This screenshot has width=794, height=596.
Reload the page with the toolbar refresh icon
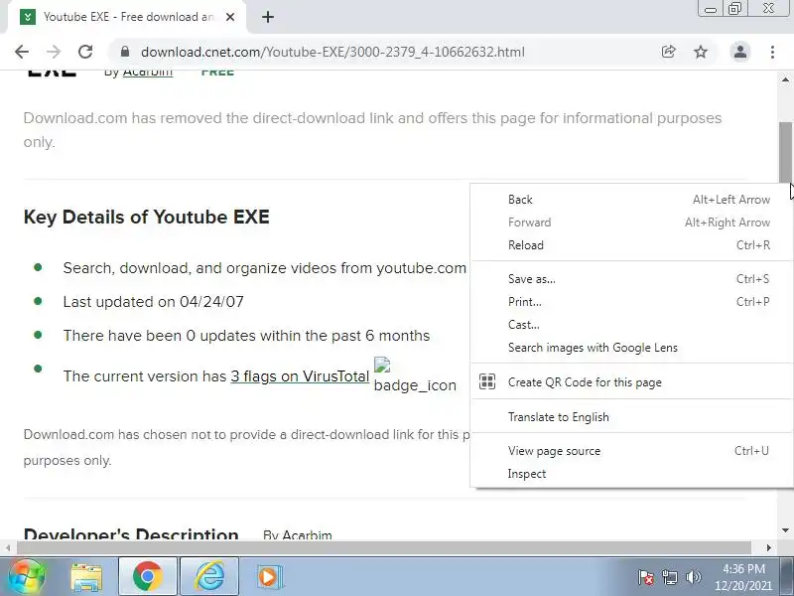point(85,52)
